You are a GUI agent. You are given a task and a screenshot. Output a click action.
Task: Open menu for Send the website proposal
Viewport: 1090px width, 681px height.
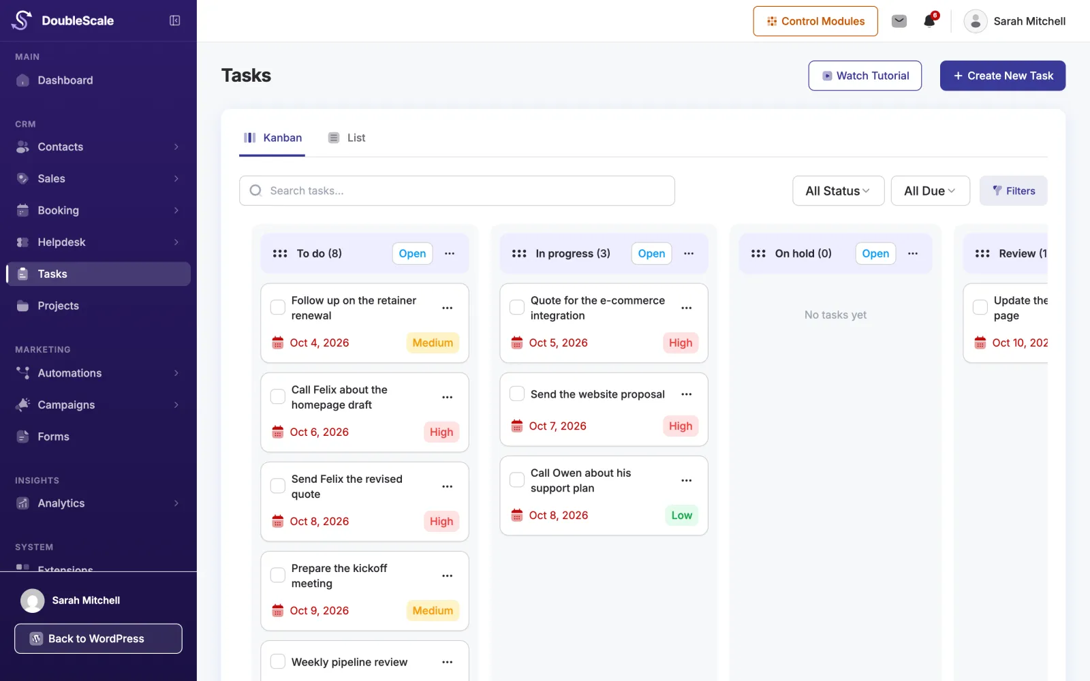point(686,394)
